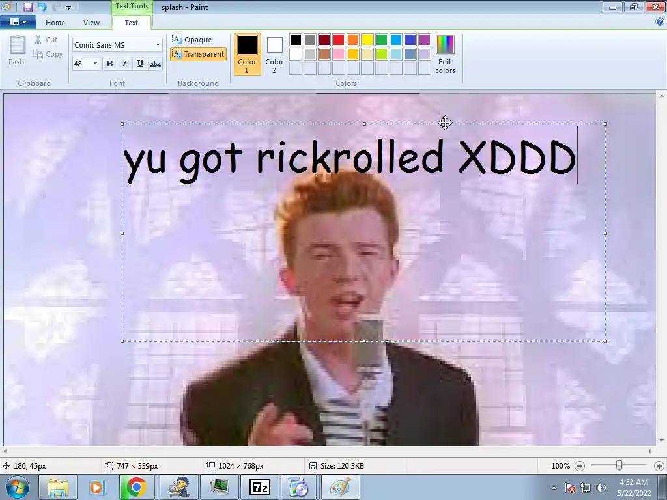Open the font size 48 dropdown
667x500 pixels.
coord(95,64)
